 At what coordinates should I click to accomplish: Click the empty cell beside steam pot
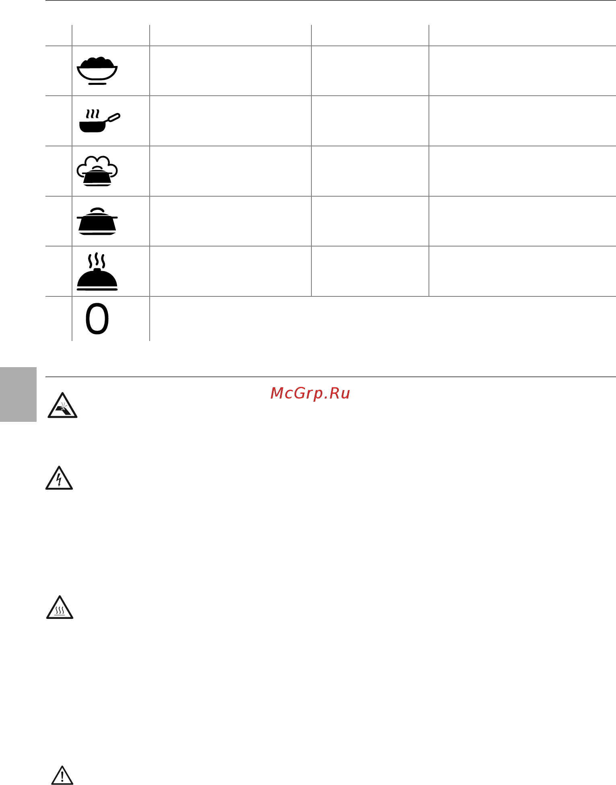[x=231, y=171]
